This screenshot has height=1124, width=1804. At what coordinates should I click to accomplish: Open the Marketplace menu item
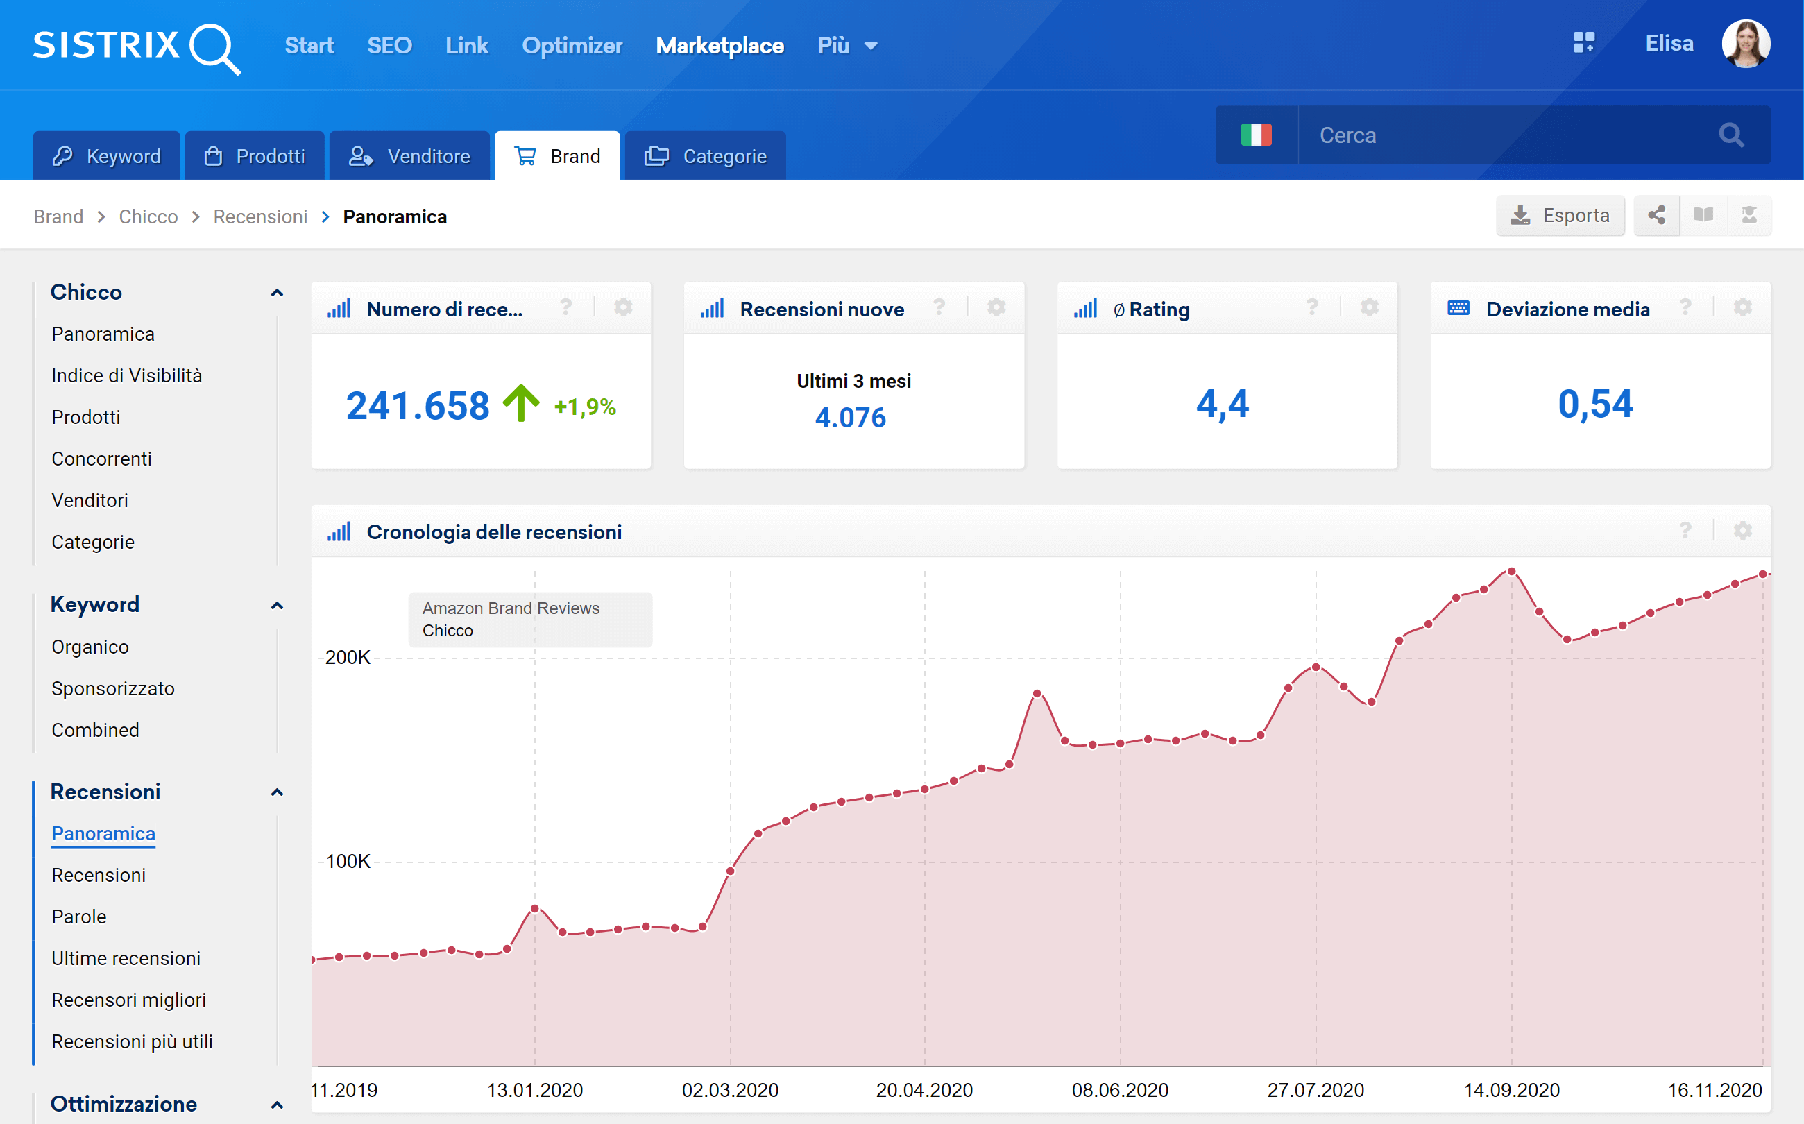coord(720,46)
